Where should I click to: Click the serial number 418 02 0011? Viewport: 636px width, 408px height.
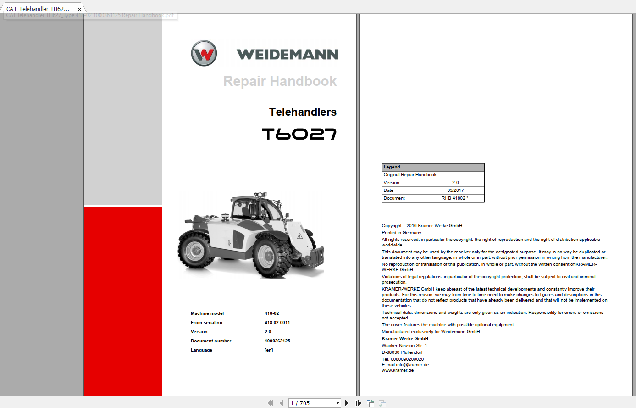tap(277, 323)
